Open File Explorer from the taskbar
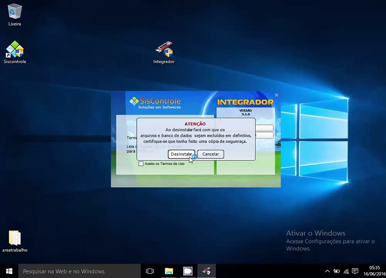 [x=169, y=271]
